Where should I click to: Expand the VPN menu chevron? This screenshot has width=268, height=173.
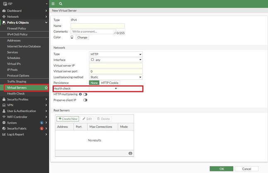tap(46, 105)
